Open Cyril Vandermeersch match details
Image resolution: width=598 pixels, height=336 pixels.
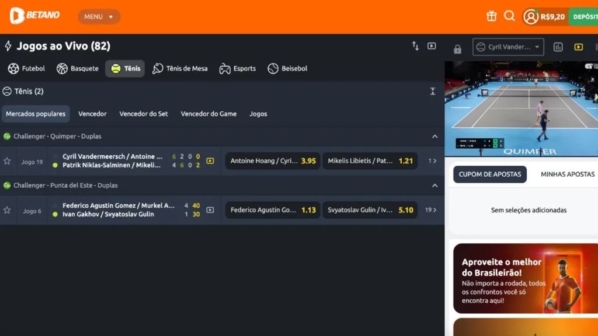tap(113, 156)
